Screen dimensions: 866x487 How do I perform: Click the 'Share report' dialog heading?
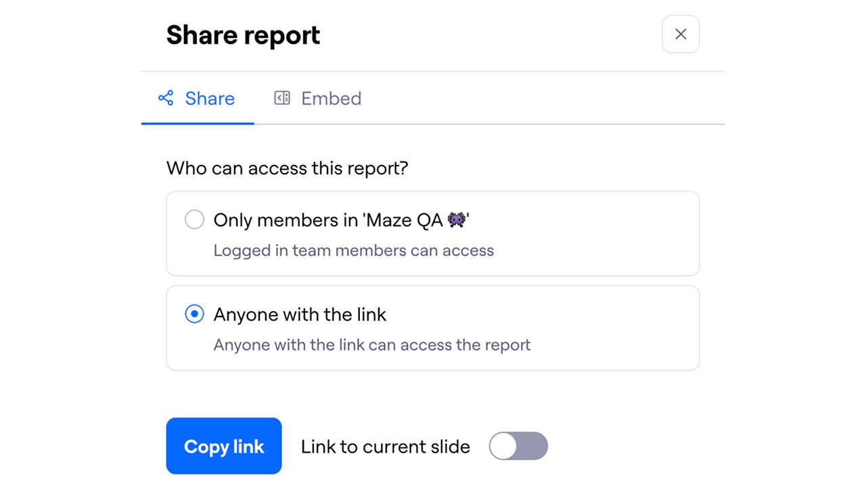click(x=243, y=35)
